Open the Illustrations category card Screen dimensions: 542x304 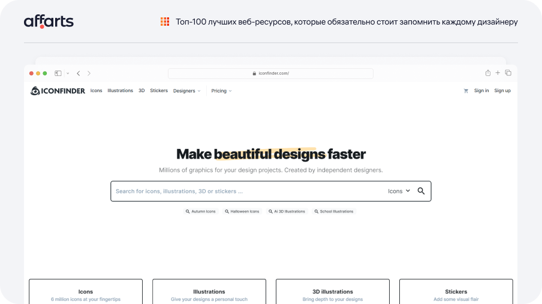click(209, 291)
